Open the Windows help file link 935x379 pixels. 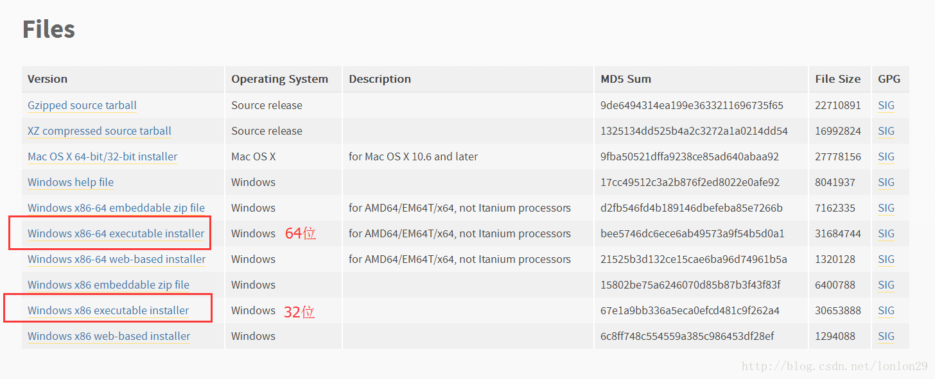pos(71,182)
